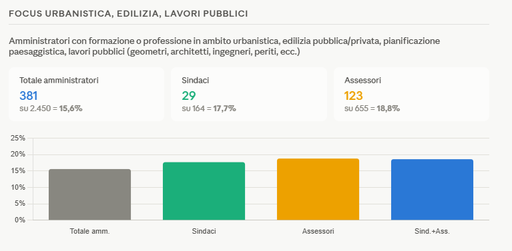Click the green Sindaci bar
Screen dimensions: 512x251
(204, 191)
